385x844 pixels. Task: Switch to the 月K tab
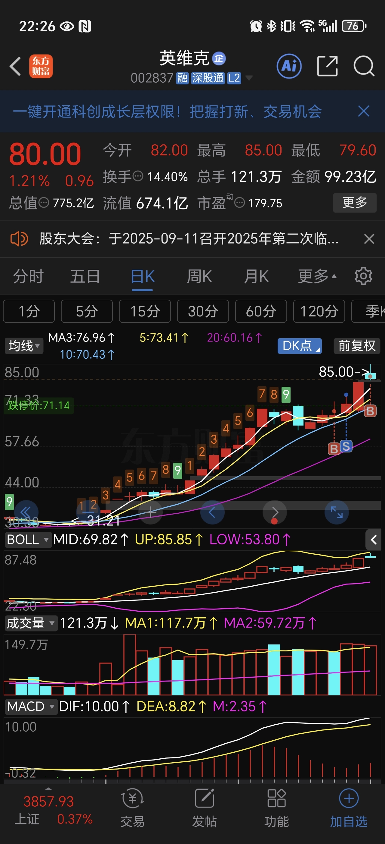pos(257,276)
